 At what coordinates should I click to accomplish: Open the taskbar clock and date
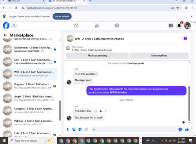[x=181, y=140]
